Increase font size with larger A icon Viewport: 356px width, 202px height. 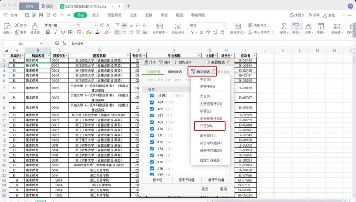[101, 25]
